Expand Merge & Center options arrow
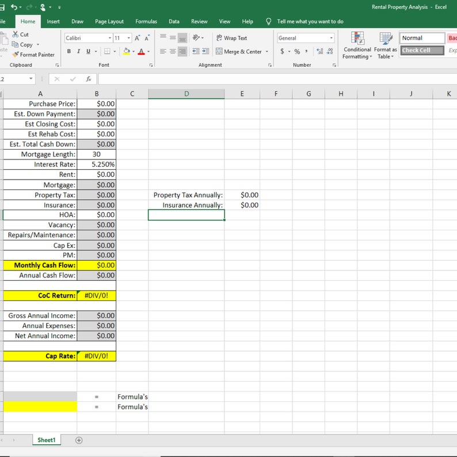457x457 pixels. coord(266,52)
